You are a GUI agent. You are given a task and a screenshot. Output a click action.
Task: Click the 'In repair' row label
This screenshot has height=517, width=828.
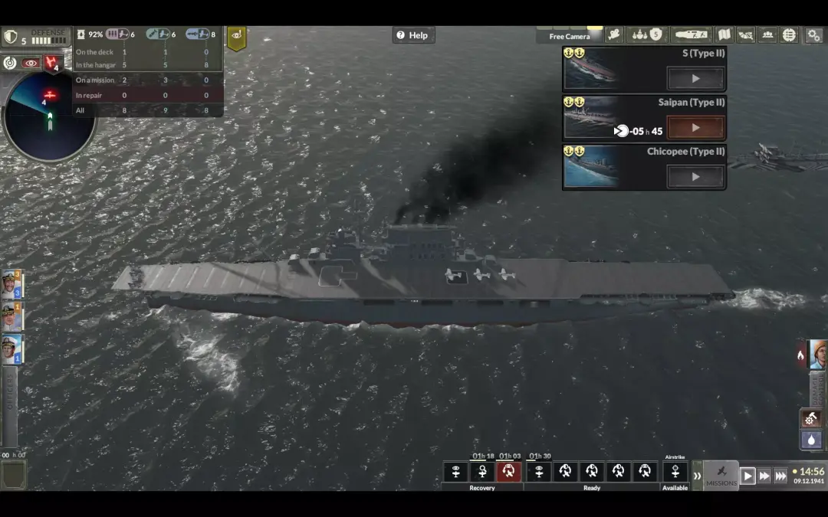click(89, 96)
